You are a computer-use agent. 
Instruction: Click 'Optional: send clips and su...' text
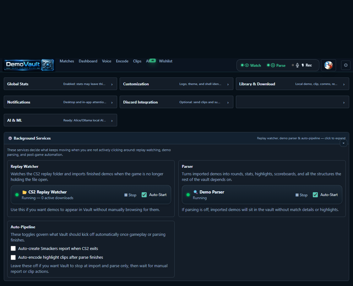(200, 102)
